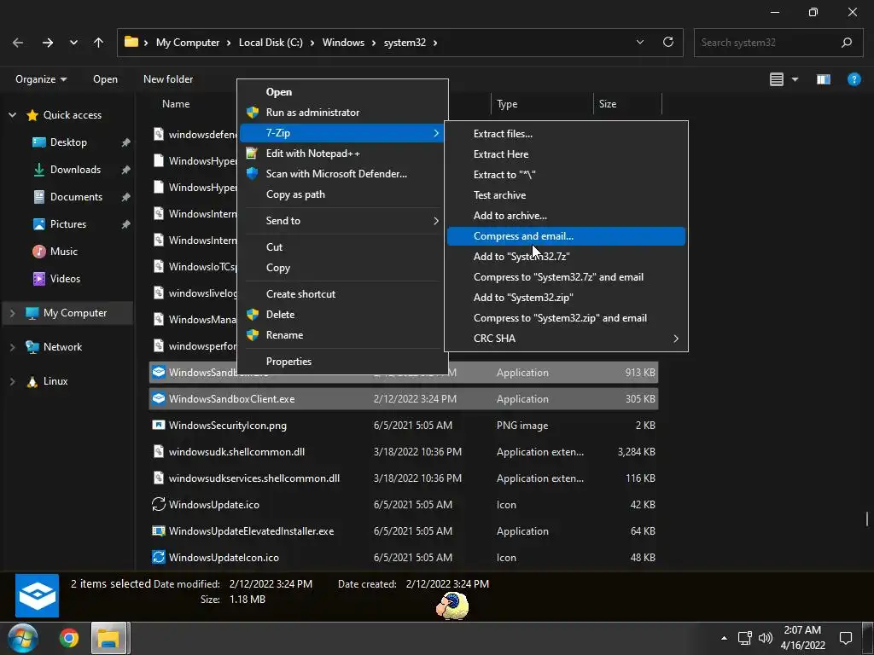Click the WindowsUpdateIcon.ico file icon
Viewport: 874px width, 655px height.
pyautogui.click(x=159, y=557)
